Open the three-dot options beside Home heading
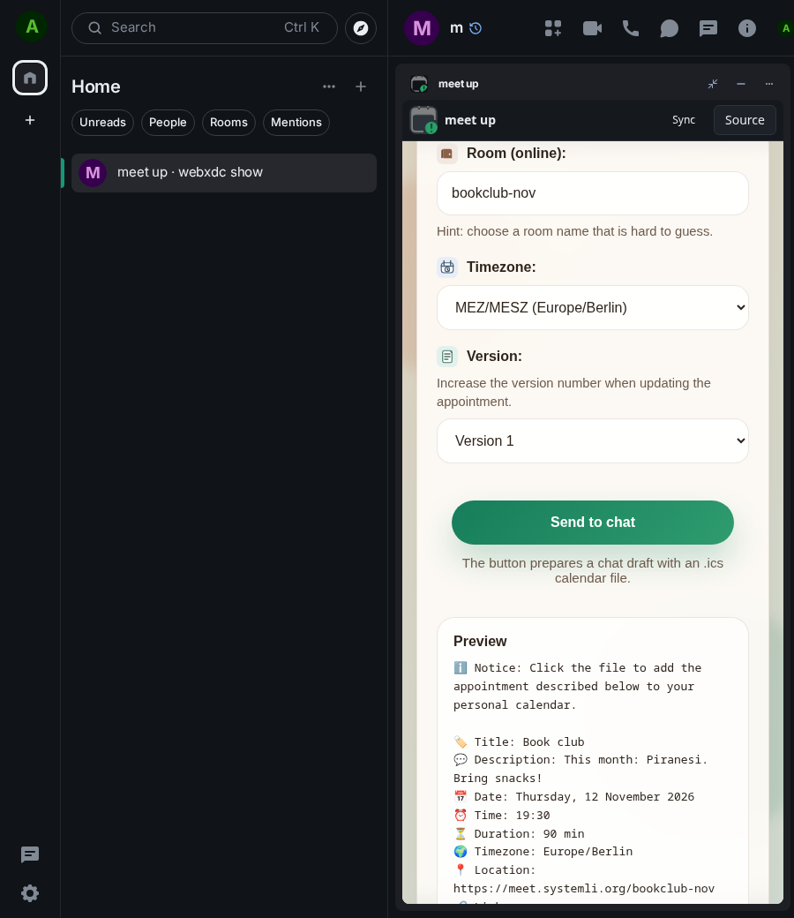The image size is (794, 918). click(x=329, y=87)
